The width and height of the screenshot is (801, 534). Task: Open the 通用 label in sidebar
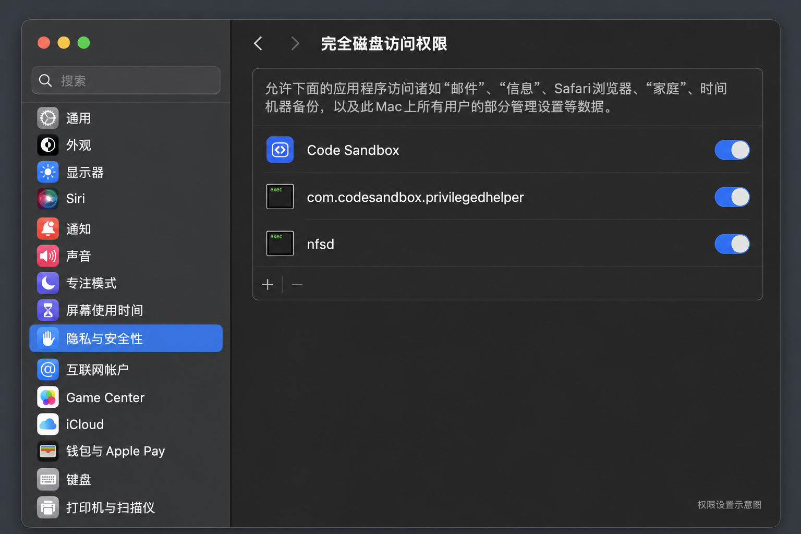pyautogui.click(x=78, y=118)
